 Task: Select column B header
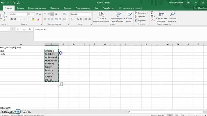51,44
